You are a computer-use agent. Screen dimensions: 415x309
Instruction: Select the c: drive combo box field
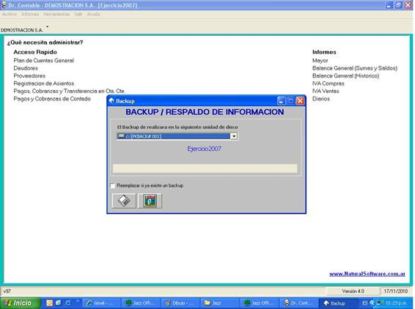(x=177, y=136)
